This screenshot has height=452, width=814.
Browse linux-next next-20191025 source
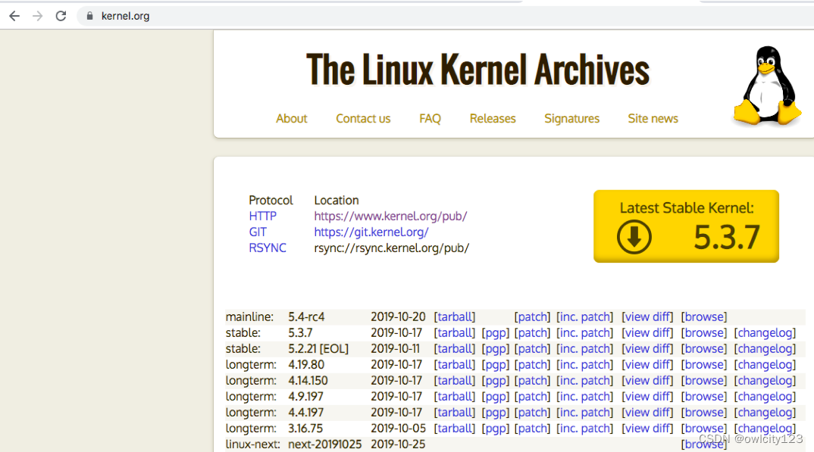(x=704, y=444)
